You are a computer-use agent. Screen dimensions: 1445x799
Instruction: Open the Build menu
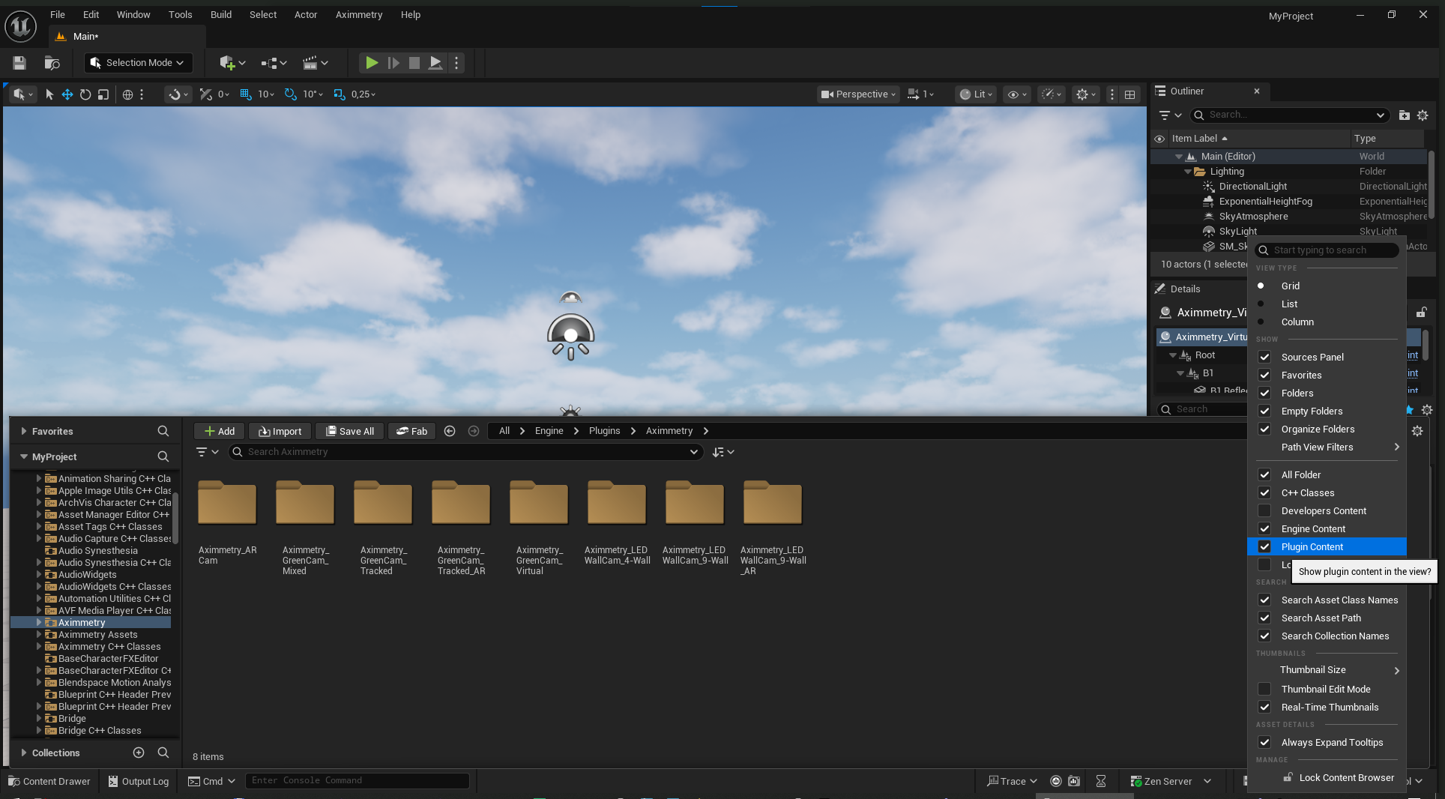click(x=220, y=14)
